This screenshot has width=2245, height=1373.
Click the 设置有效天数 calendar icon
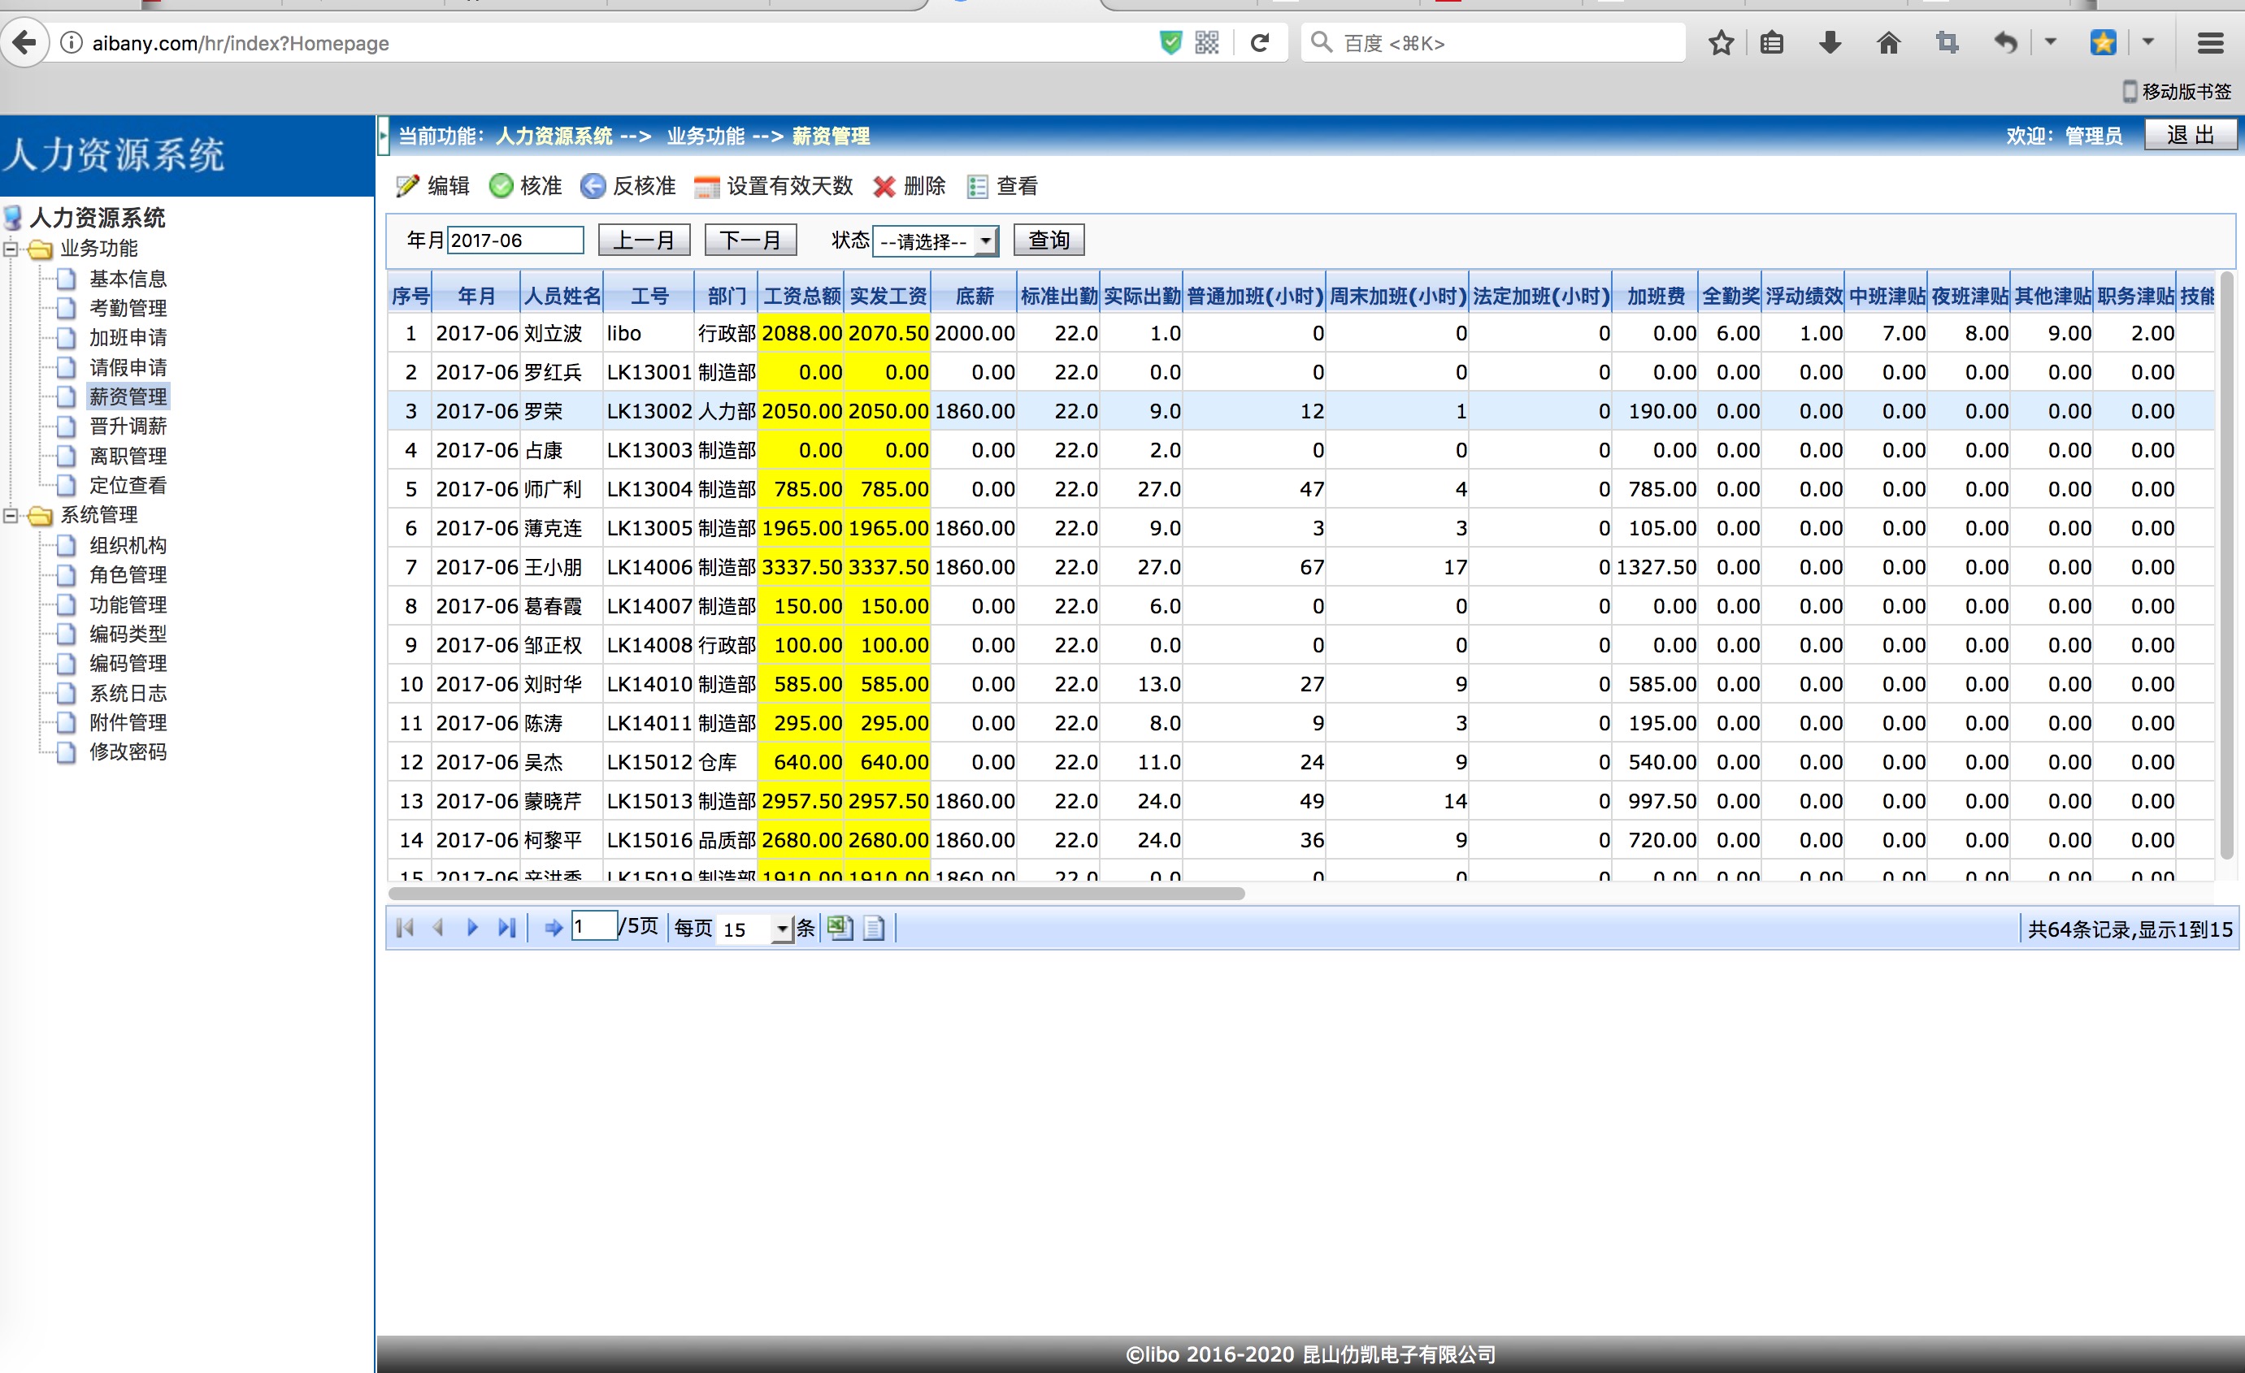[x=706, y=187]
